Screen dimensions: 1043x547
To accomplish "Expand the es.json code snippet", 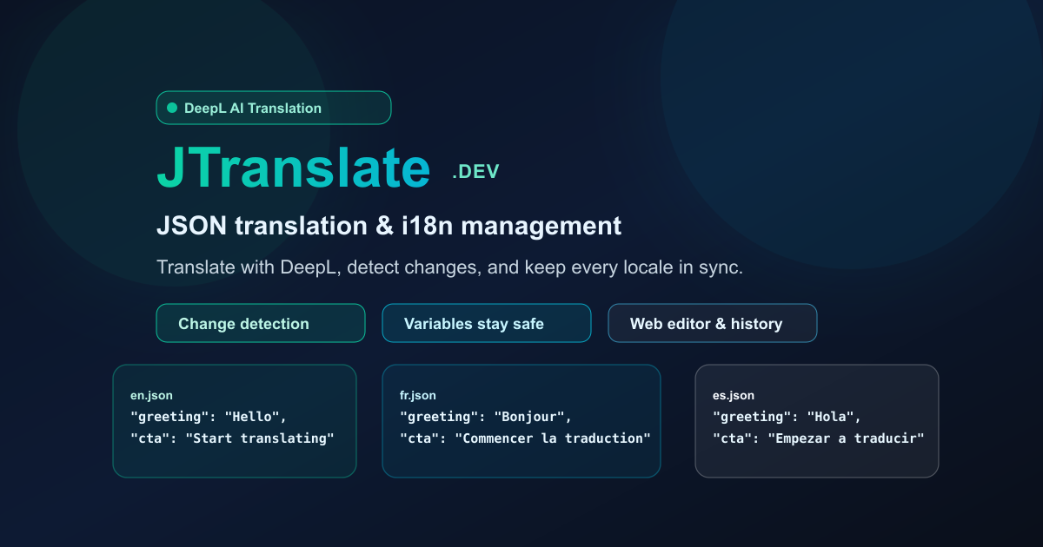I will pyautogui.click(x=817, y=427).
